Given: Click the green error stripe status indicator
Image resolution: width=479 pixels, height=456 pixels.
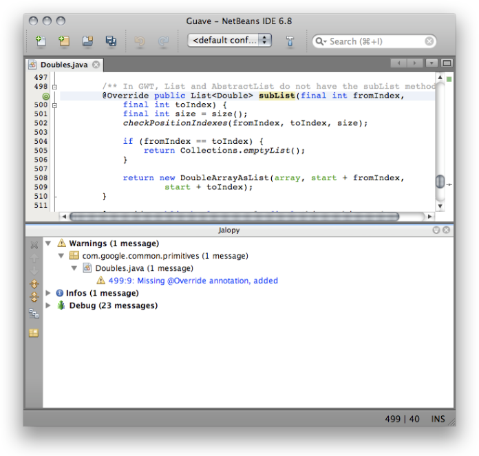Looking at the screenshot, I should pyautogui.click(x=449, y=79).
